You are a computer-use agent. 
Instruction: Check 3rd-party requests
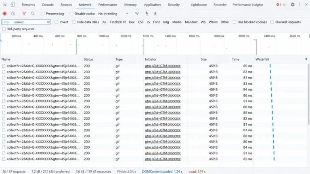click(x=4, y=29)
